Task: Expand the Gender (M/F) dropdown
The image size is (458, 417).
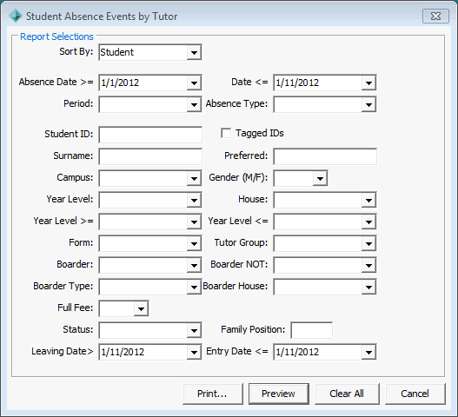Action: click(320, 178)
